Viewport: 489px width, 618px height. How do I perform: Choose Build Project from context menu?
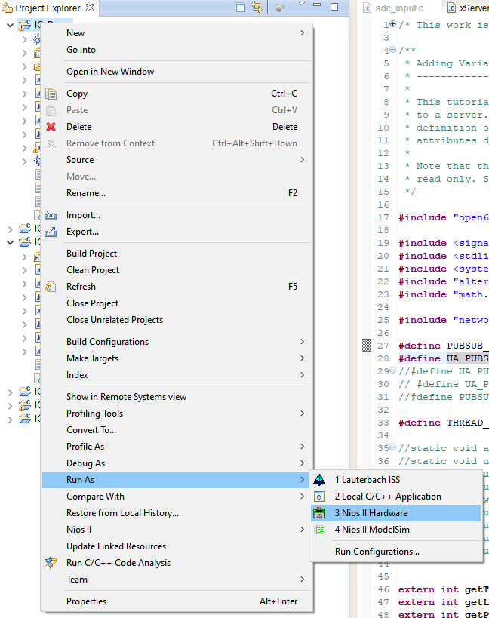[91, 254]
